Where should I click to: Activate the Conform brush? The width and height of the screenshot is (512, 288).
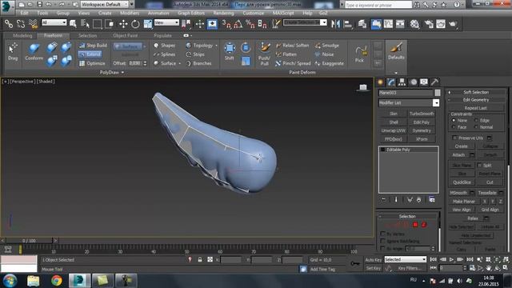[x=34, y=51]
